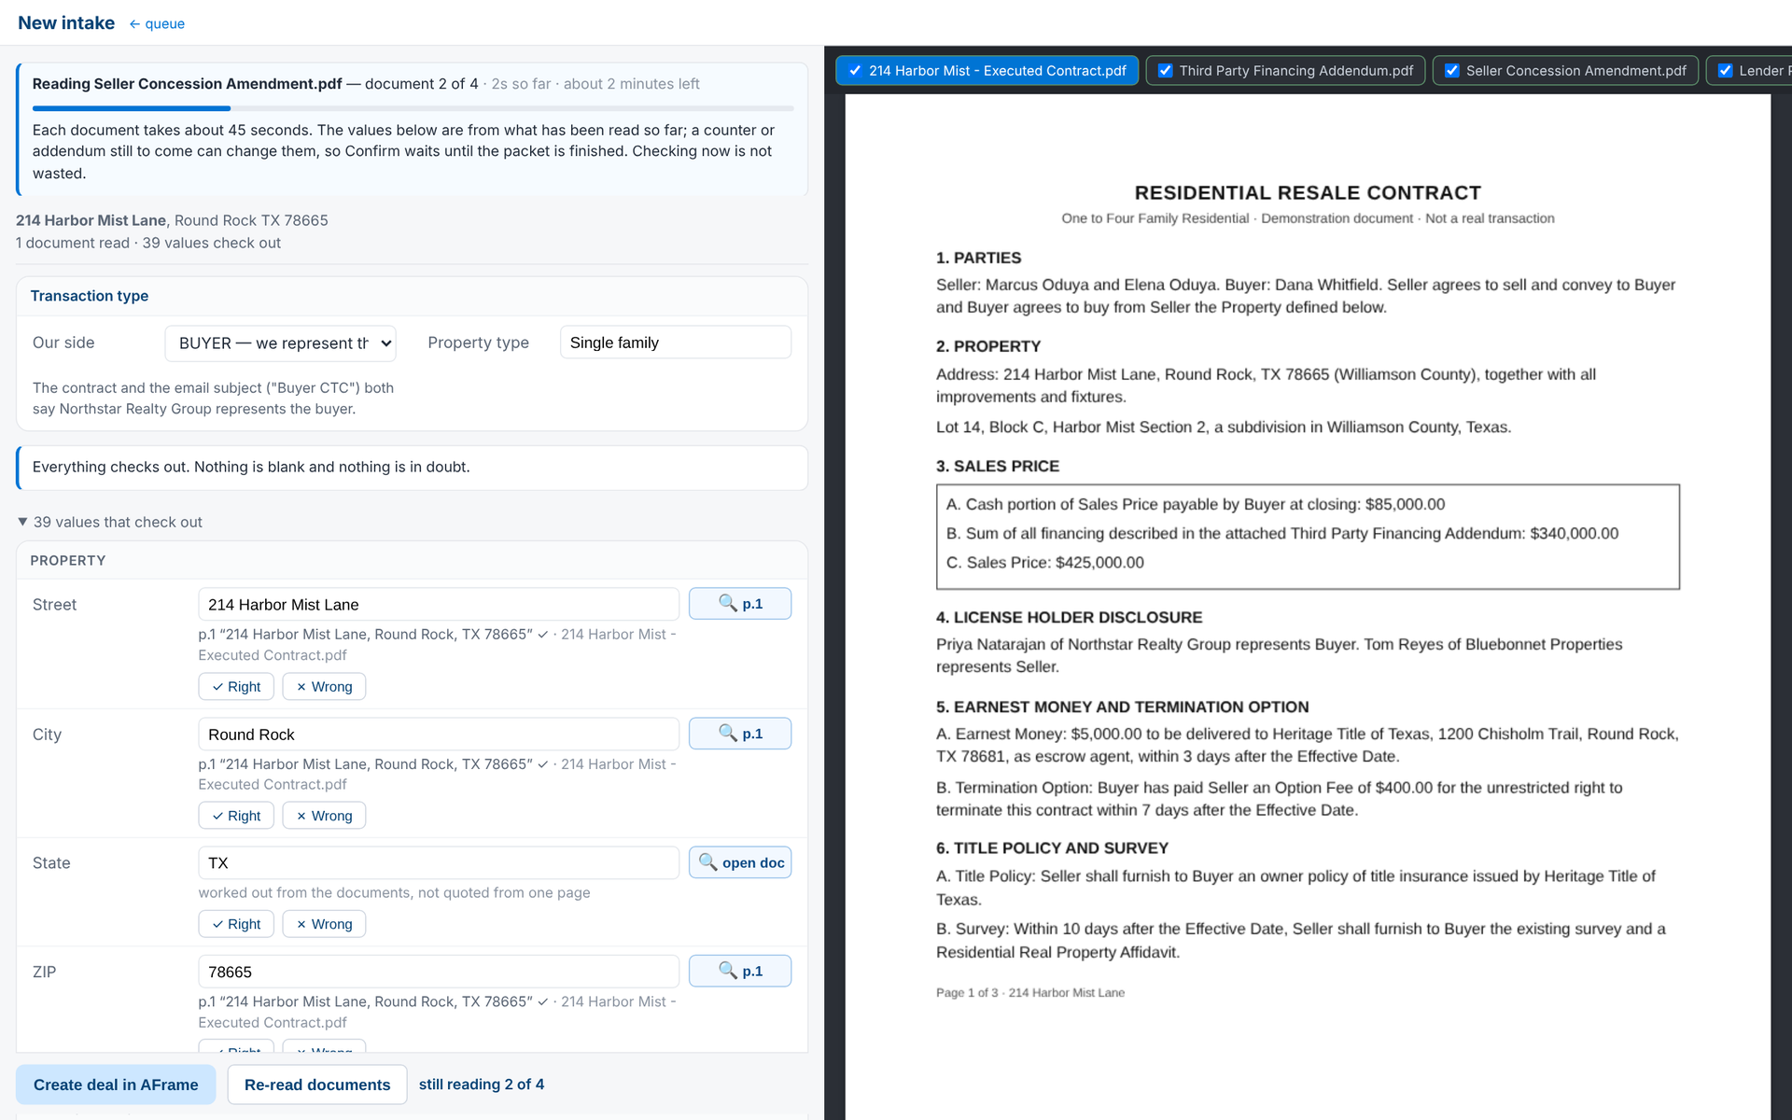
Task: Click the City input field
Action: (439, 734)
